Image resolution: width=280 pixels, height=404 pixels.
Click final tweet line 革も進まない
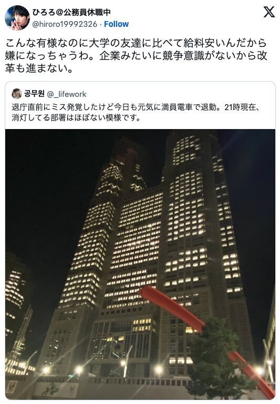[x=39, y=68]
